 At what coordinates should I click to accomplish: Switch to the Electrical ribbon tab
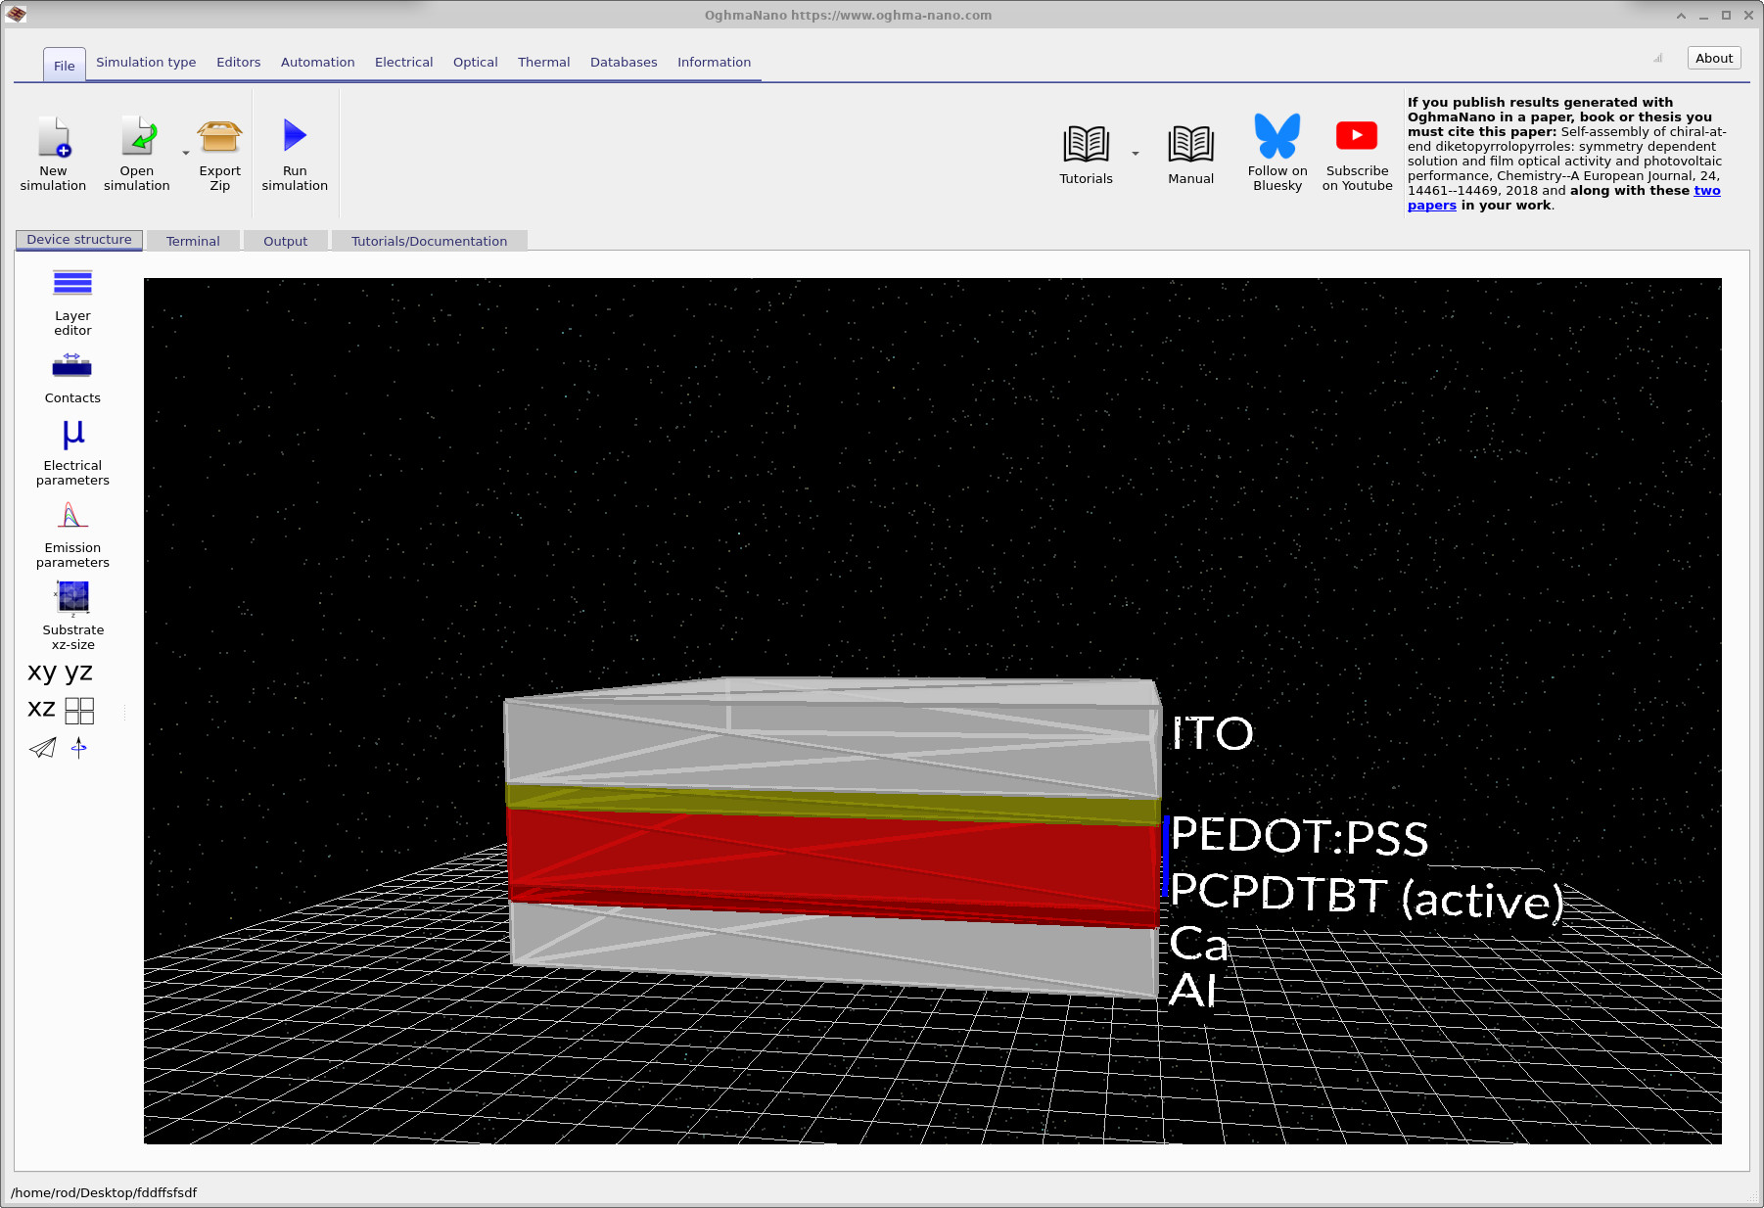coord(403,62)
